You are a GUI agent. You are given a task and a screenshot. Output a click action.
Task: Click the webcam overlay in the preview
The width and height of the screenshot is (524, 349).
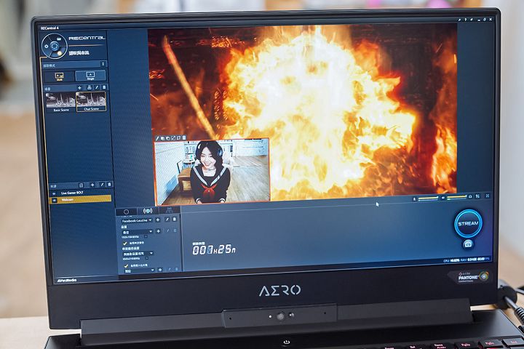click(213, 171)
